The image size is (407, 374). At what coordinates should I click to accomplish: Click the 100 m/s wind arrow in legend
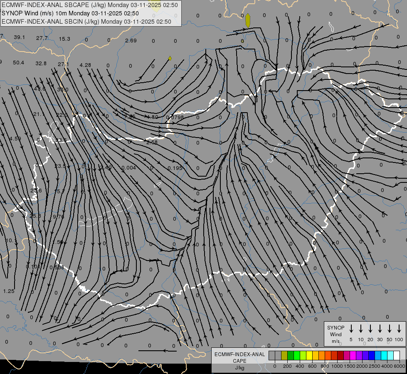399,329
